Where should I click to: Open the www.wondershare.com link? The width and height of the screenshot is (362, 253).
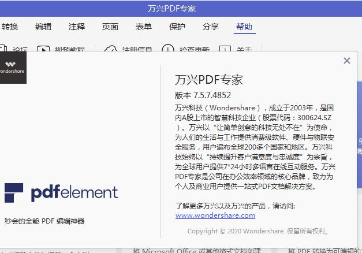click(215, 215)
